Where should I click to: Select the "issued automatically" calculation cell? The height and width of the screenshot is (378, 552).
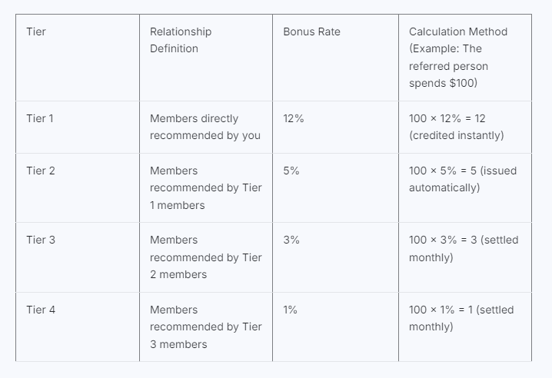(462, 179)
